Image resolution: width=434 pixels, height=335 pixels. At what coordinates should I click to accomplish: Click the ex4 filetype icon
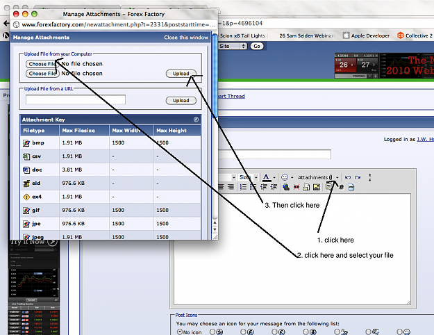click(26, 197)
